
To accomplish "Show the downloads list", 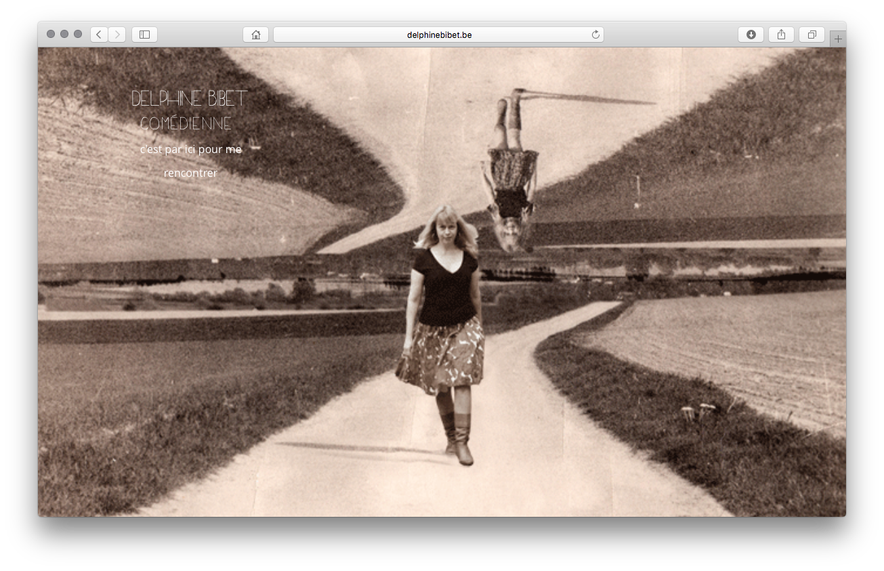I will (751, 35).
